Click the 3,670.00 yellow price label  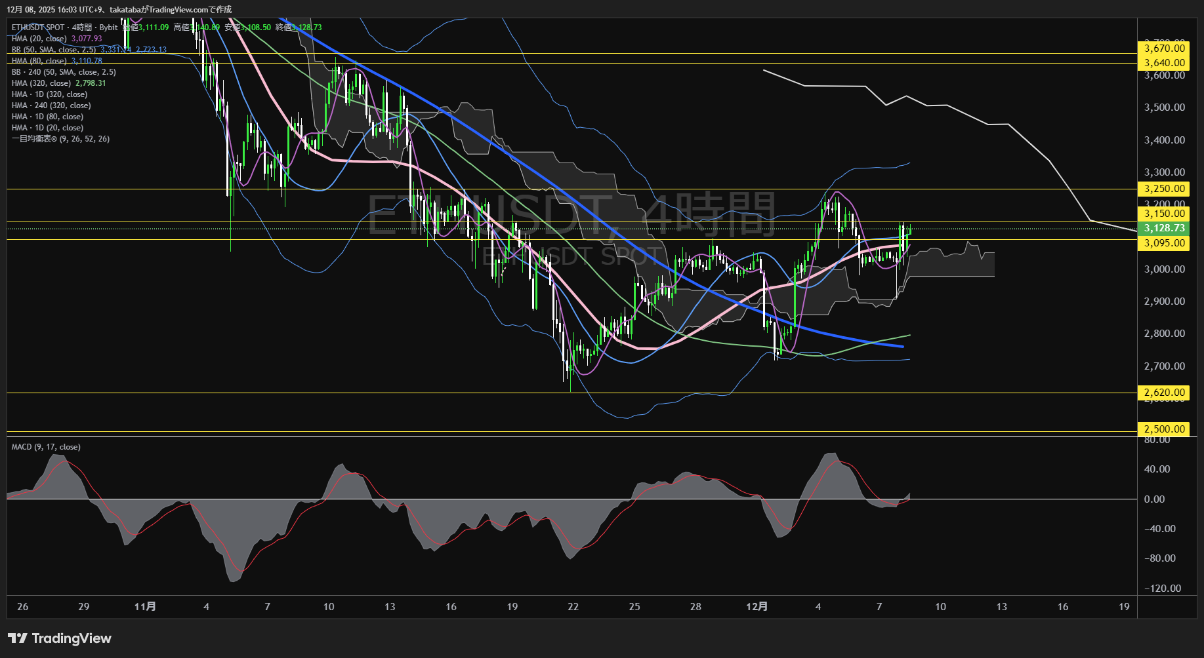coord(1164,48)
